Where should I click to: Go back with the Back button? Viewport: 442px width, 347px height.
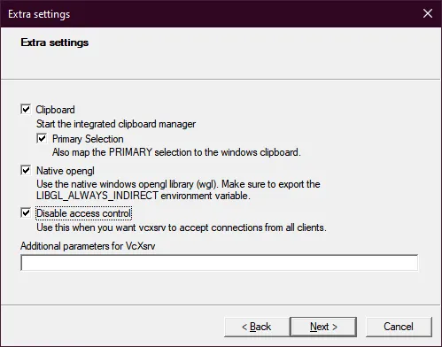(x=257, y=327)
